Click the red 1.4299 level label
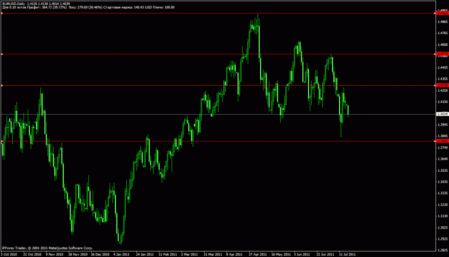 click(442, 86)
